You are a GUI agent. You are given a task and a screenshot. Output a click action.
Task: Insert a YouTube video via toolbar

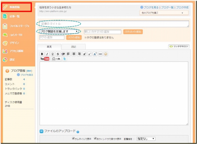pos(45,59)
